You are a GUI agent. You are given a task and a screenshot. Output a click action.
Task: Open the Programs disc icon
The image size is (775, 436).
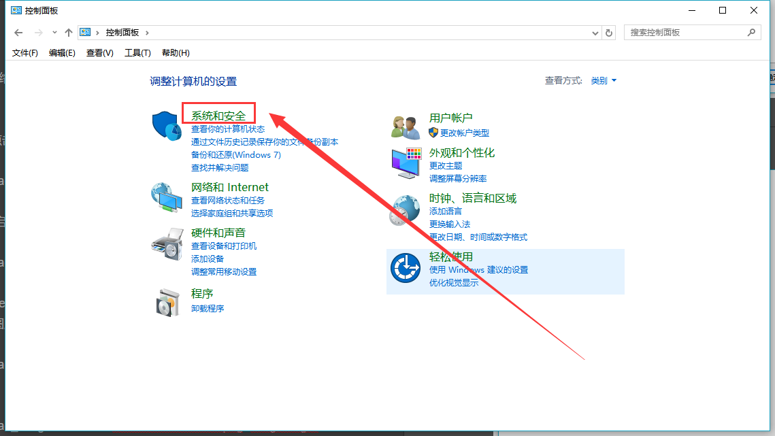[x=167, y=302]
